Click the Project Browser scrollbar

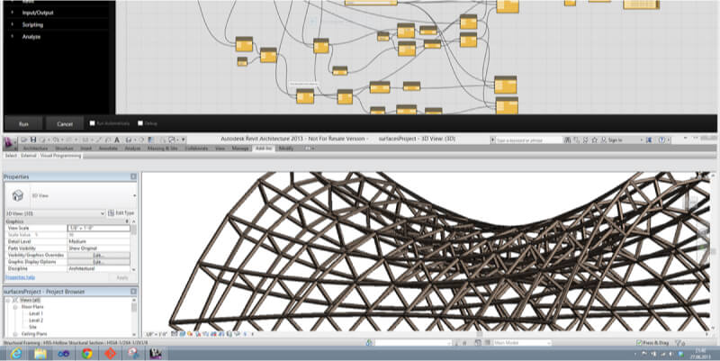point(133,317)
